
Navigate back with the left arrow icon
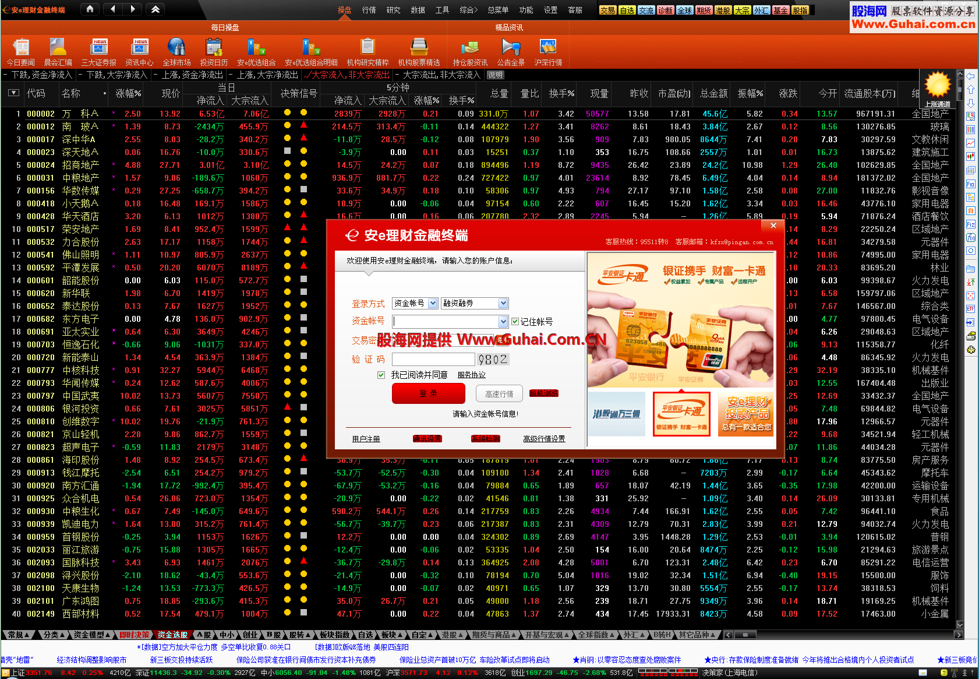[x=112, y=9]
